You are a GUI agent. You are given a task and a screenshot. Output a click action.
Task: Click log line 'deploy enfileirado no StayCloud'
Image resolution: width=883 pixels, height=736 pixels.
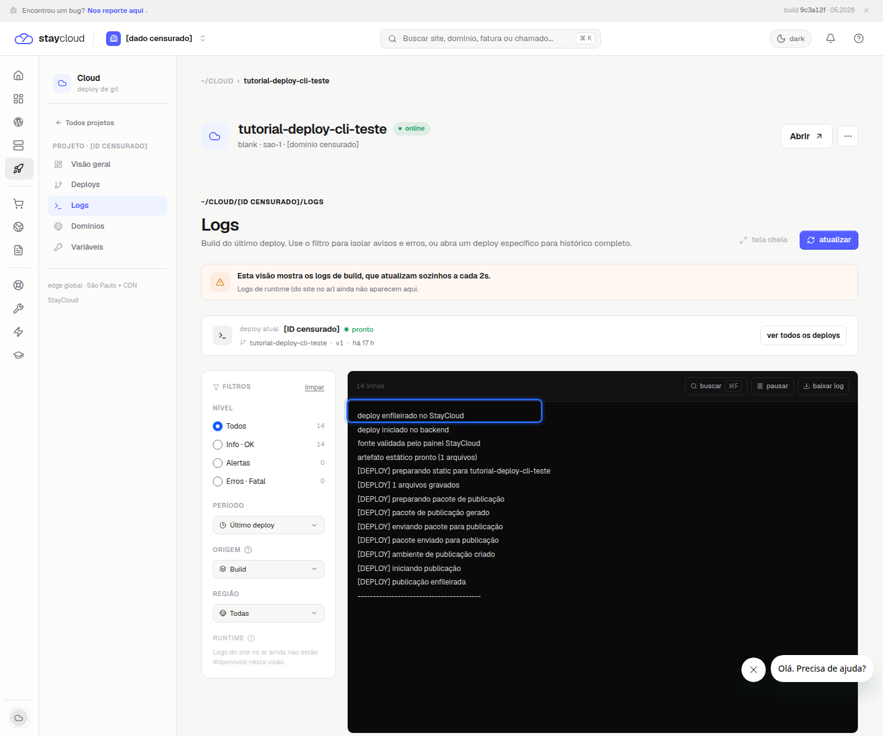tap(410, 416)
